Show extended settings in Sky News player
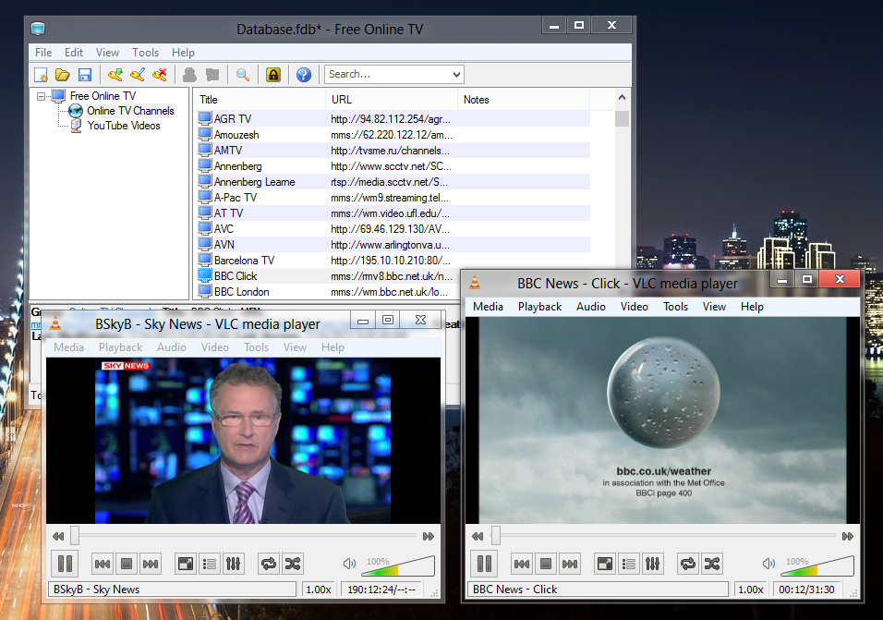The image size is (883, 620). 233,563
